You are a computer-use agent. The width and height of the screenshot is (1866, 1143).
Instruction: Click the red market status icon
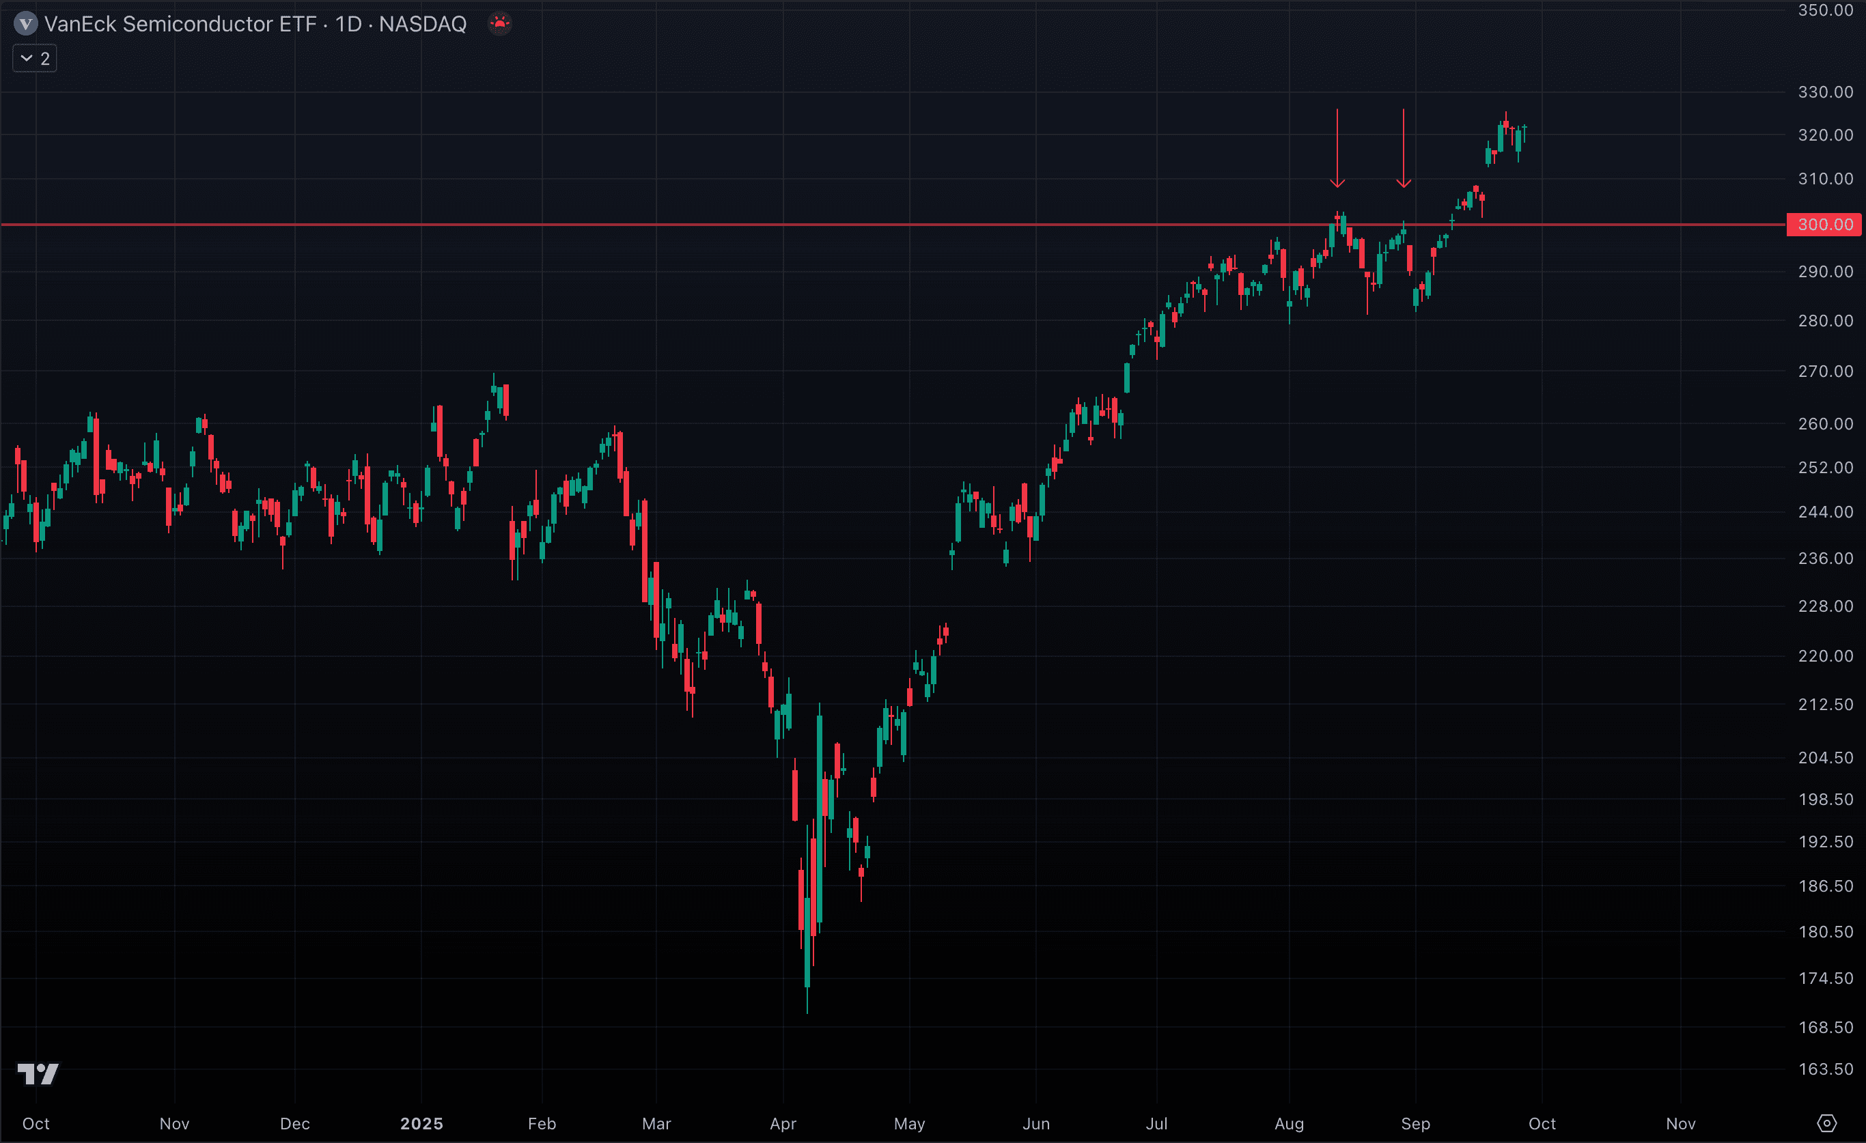point(499,23)
